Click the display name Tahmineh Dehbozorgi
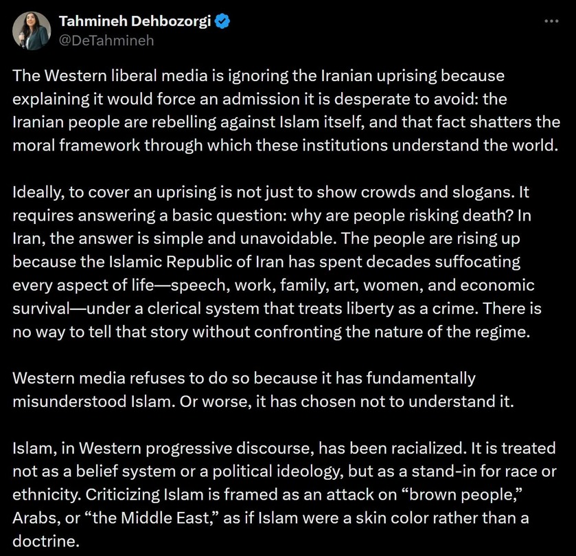The width and height of the screenshot is (576, 556). (x=136, y=22)
